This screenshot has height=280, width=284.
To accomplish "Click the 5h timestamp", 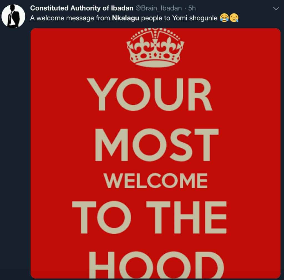I will tap(192, 8).
